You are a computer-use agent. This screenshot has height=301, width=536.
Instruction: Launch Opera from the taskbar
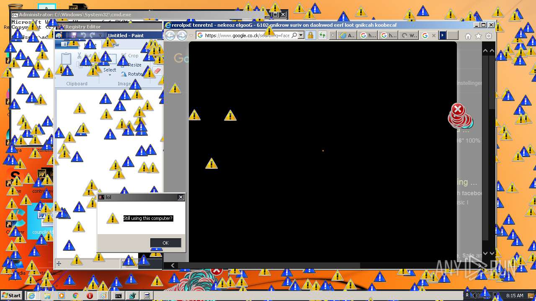tap(90, 296)
